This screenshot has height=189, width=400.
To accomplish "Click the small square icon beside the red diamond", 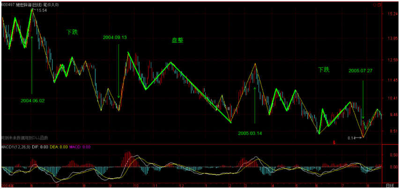I will [x=379, y=5].
